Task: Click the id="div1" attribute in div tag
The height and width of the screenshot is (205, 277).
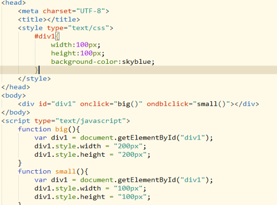Action: [57, 104]
